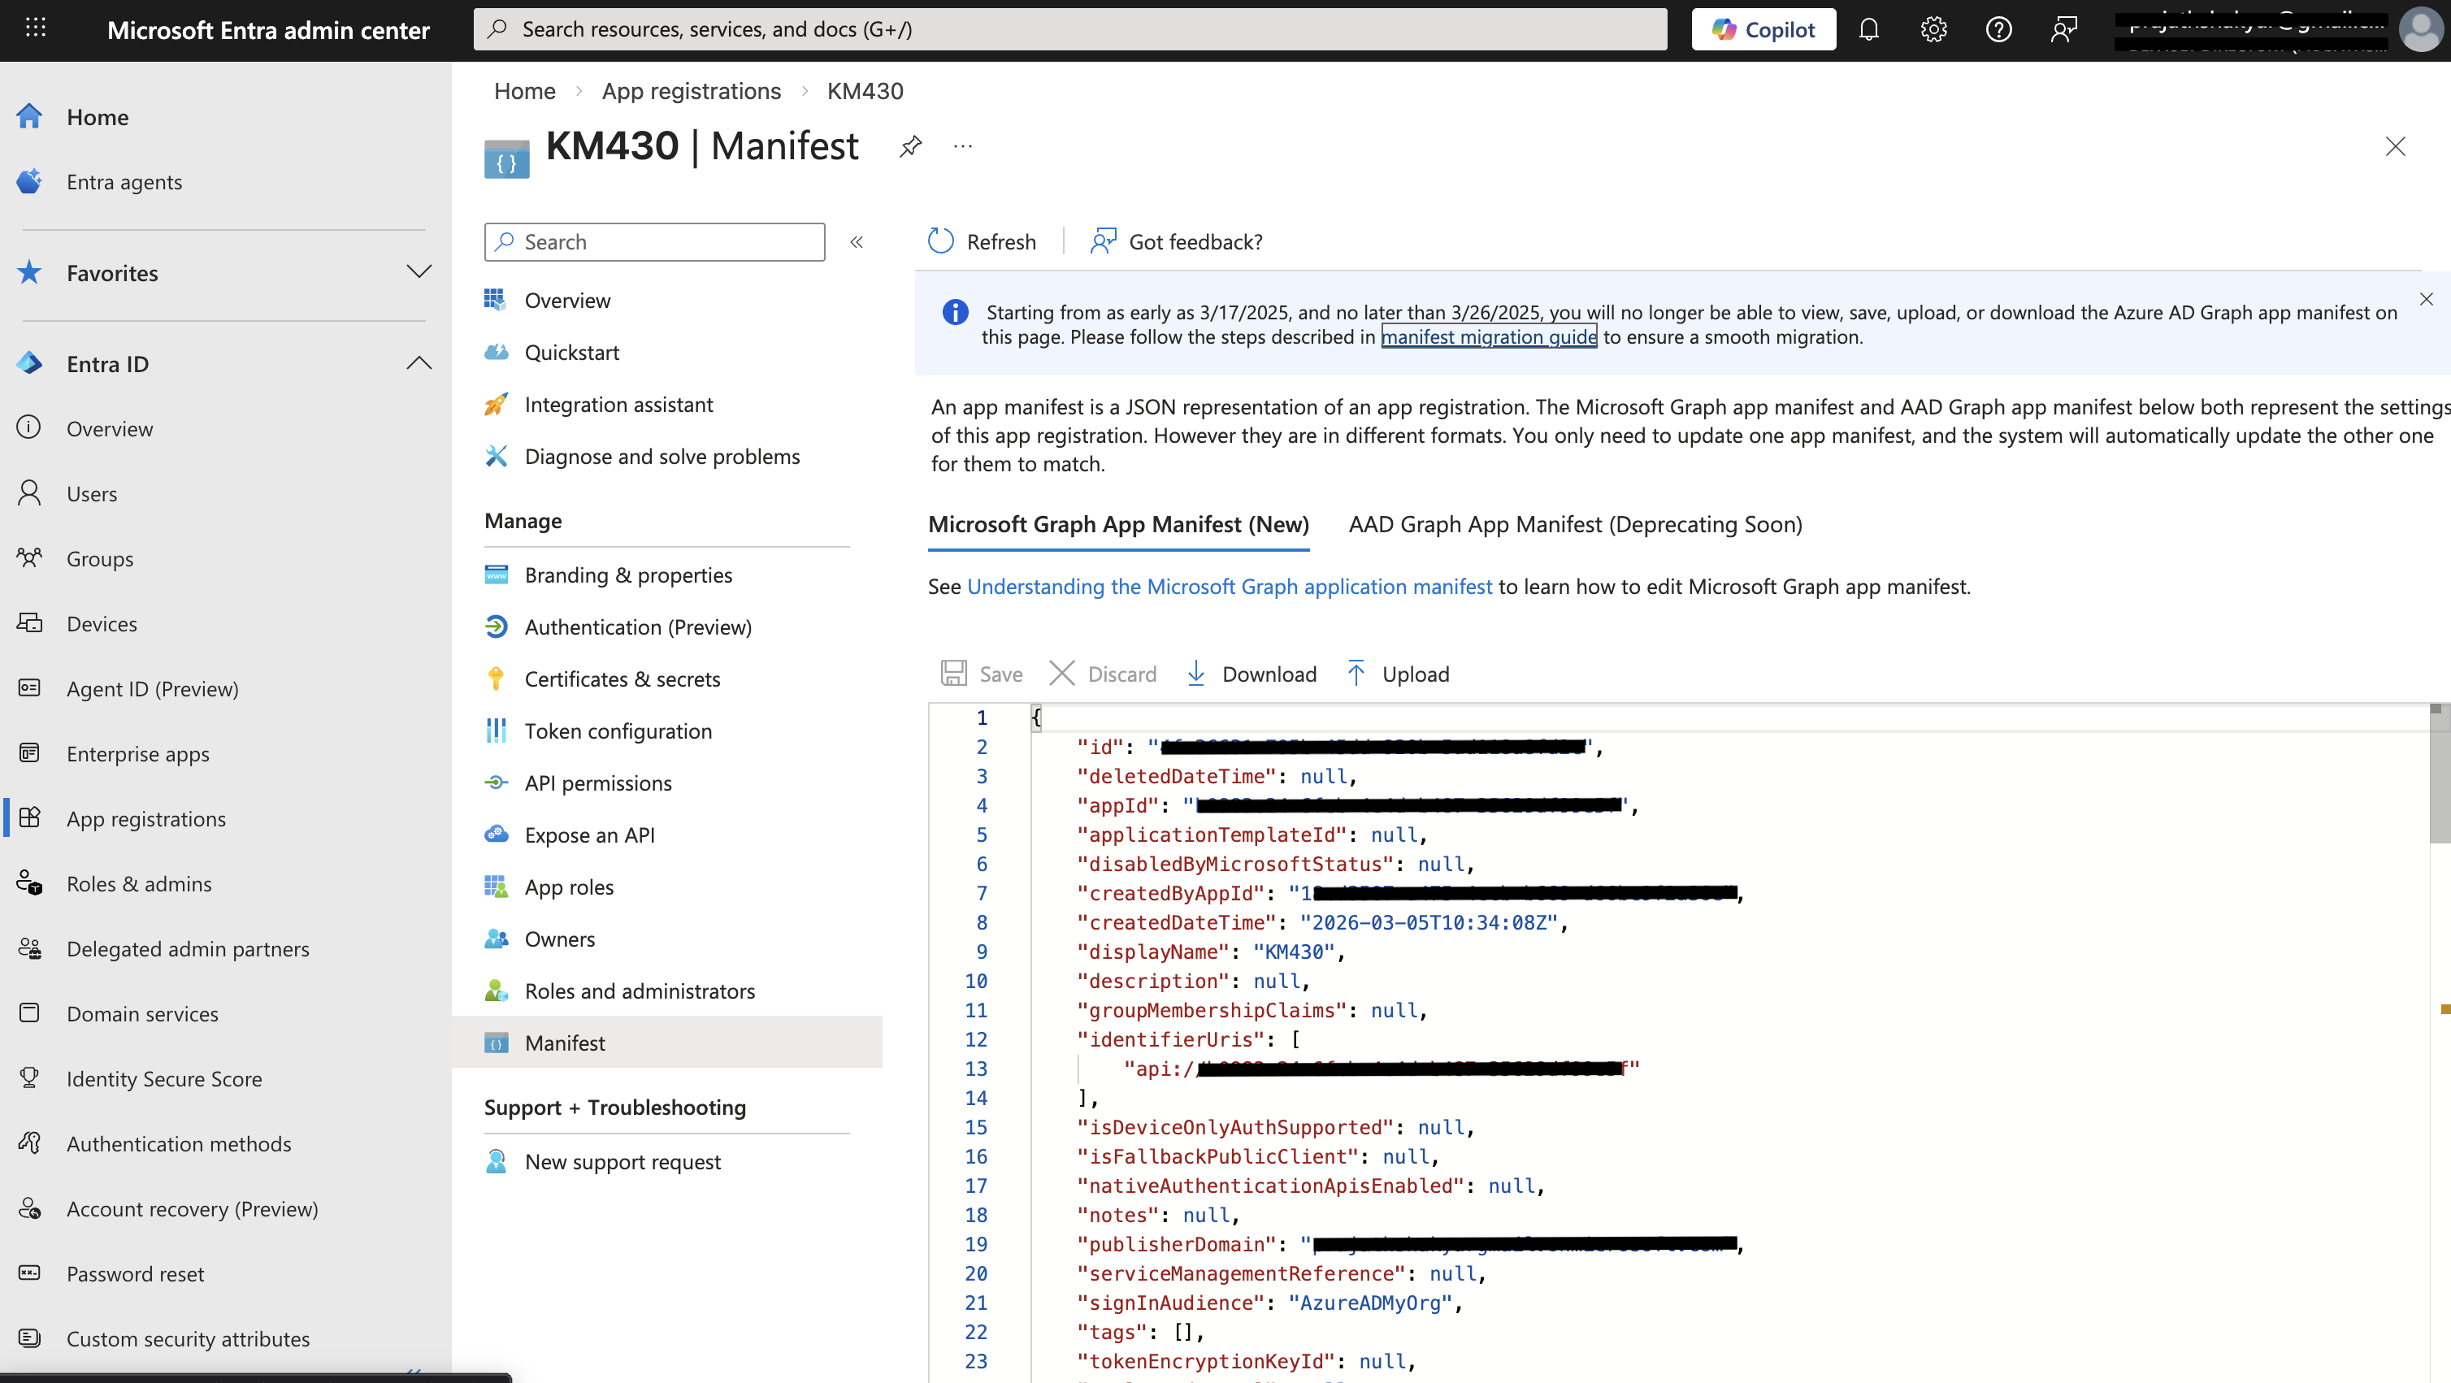This screenshot has width=2451, height=1383.
Task: Click the resource menu Search field
Action: click(x=655, y=241)
